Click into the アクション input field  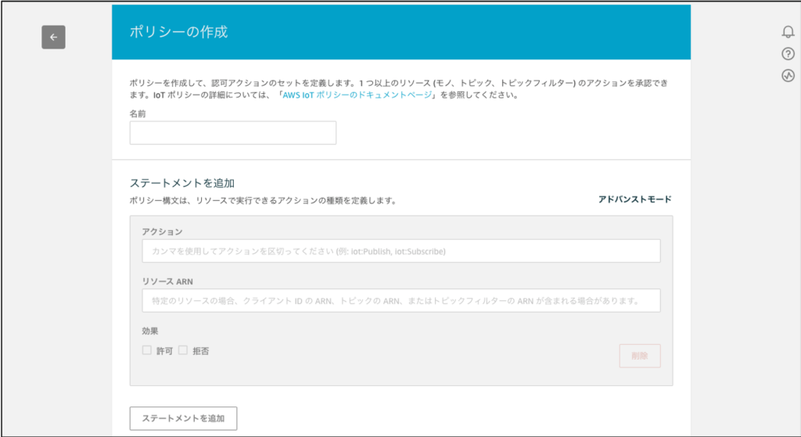[400, 251]
